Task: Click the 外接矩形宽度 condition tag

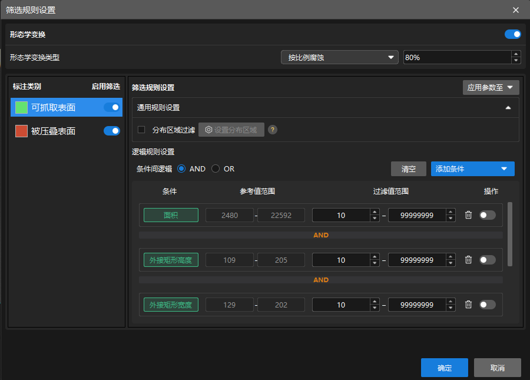Action: tap(171, 305)
